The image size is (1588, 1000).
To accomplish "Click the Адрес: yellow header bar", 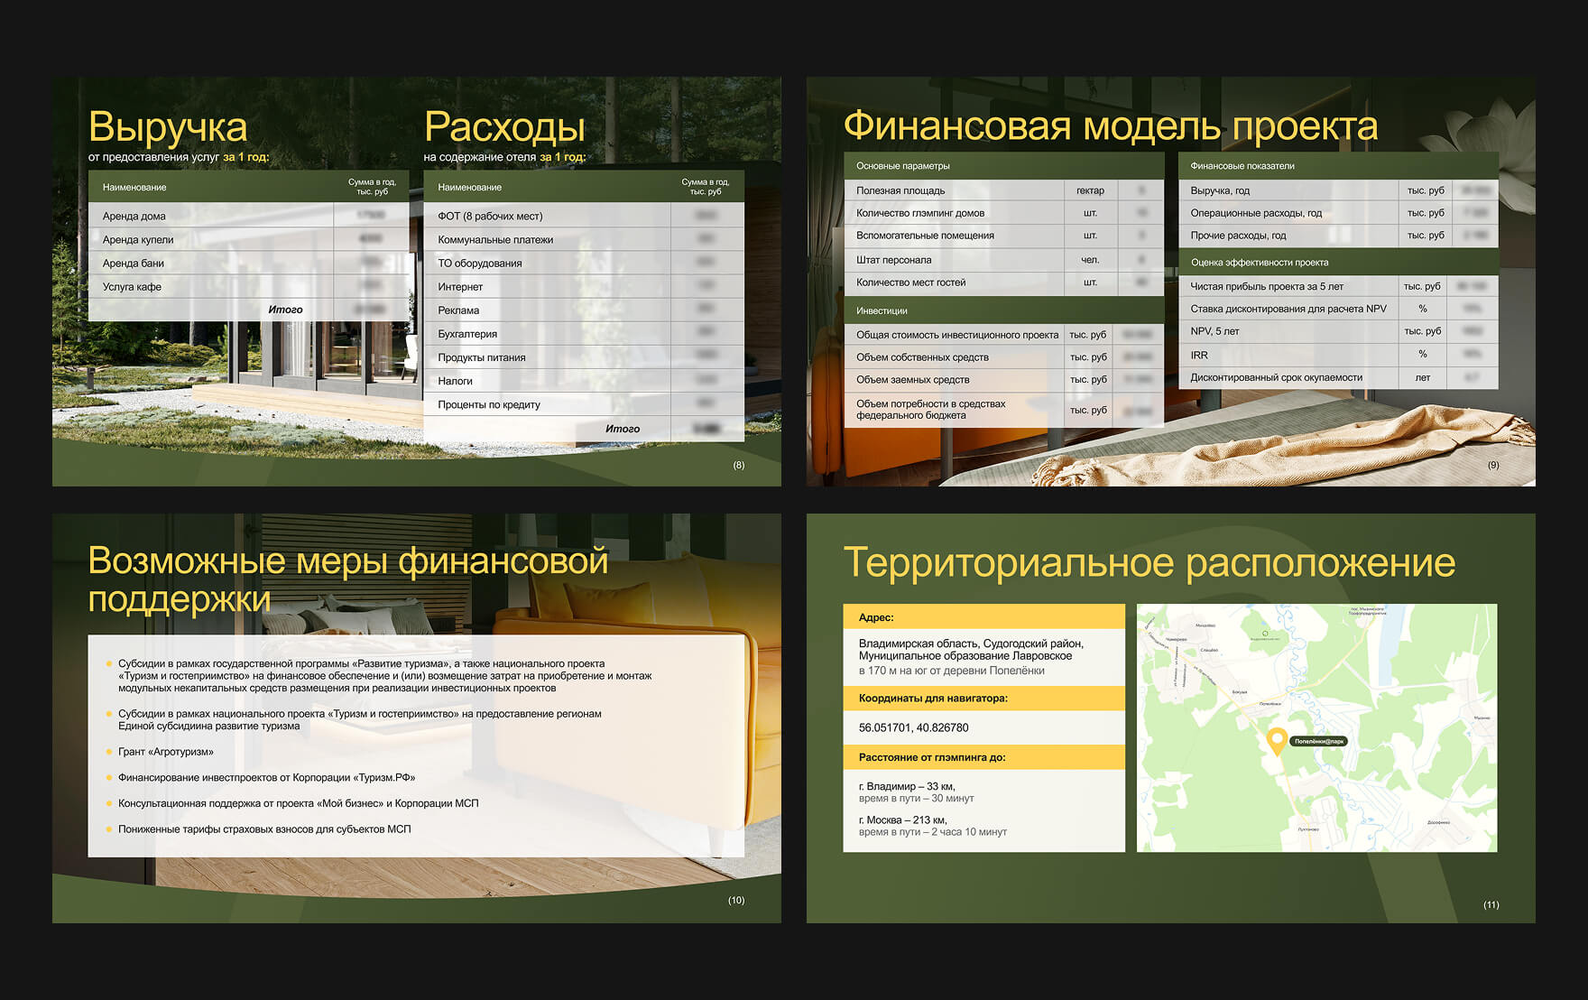I will [983, 616].
